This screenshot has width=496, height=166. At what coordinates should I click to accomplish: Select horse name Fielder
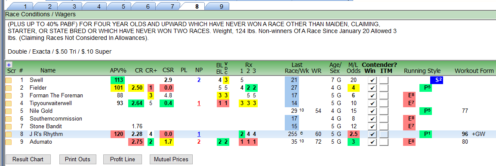(x=37, y=88)
